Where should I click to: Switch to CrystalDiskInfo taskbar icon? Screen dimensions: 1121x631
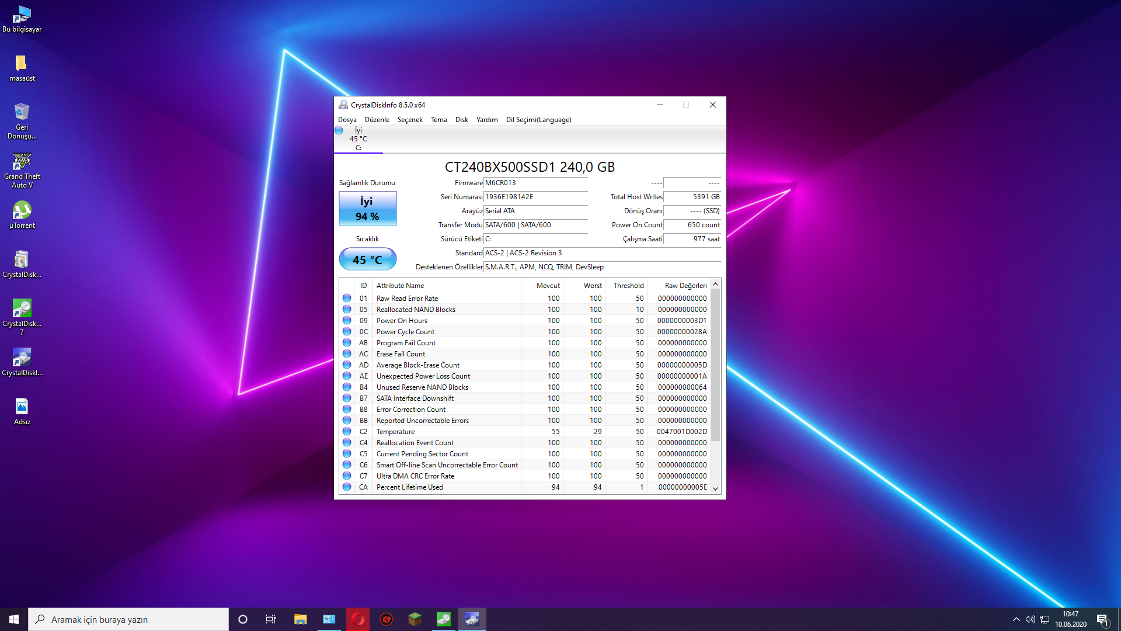tap(472, 619)
